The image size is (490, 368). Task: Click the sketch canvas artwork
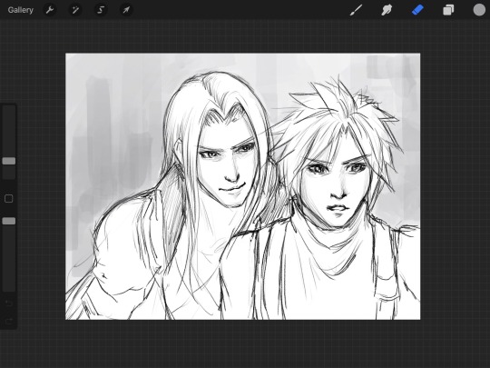[243, 186]
